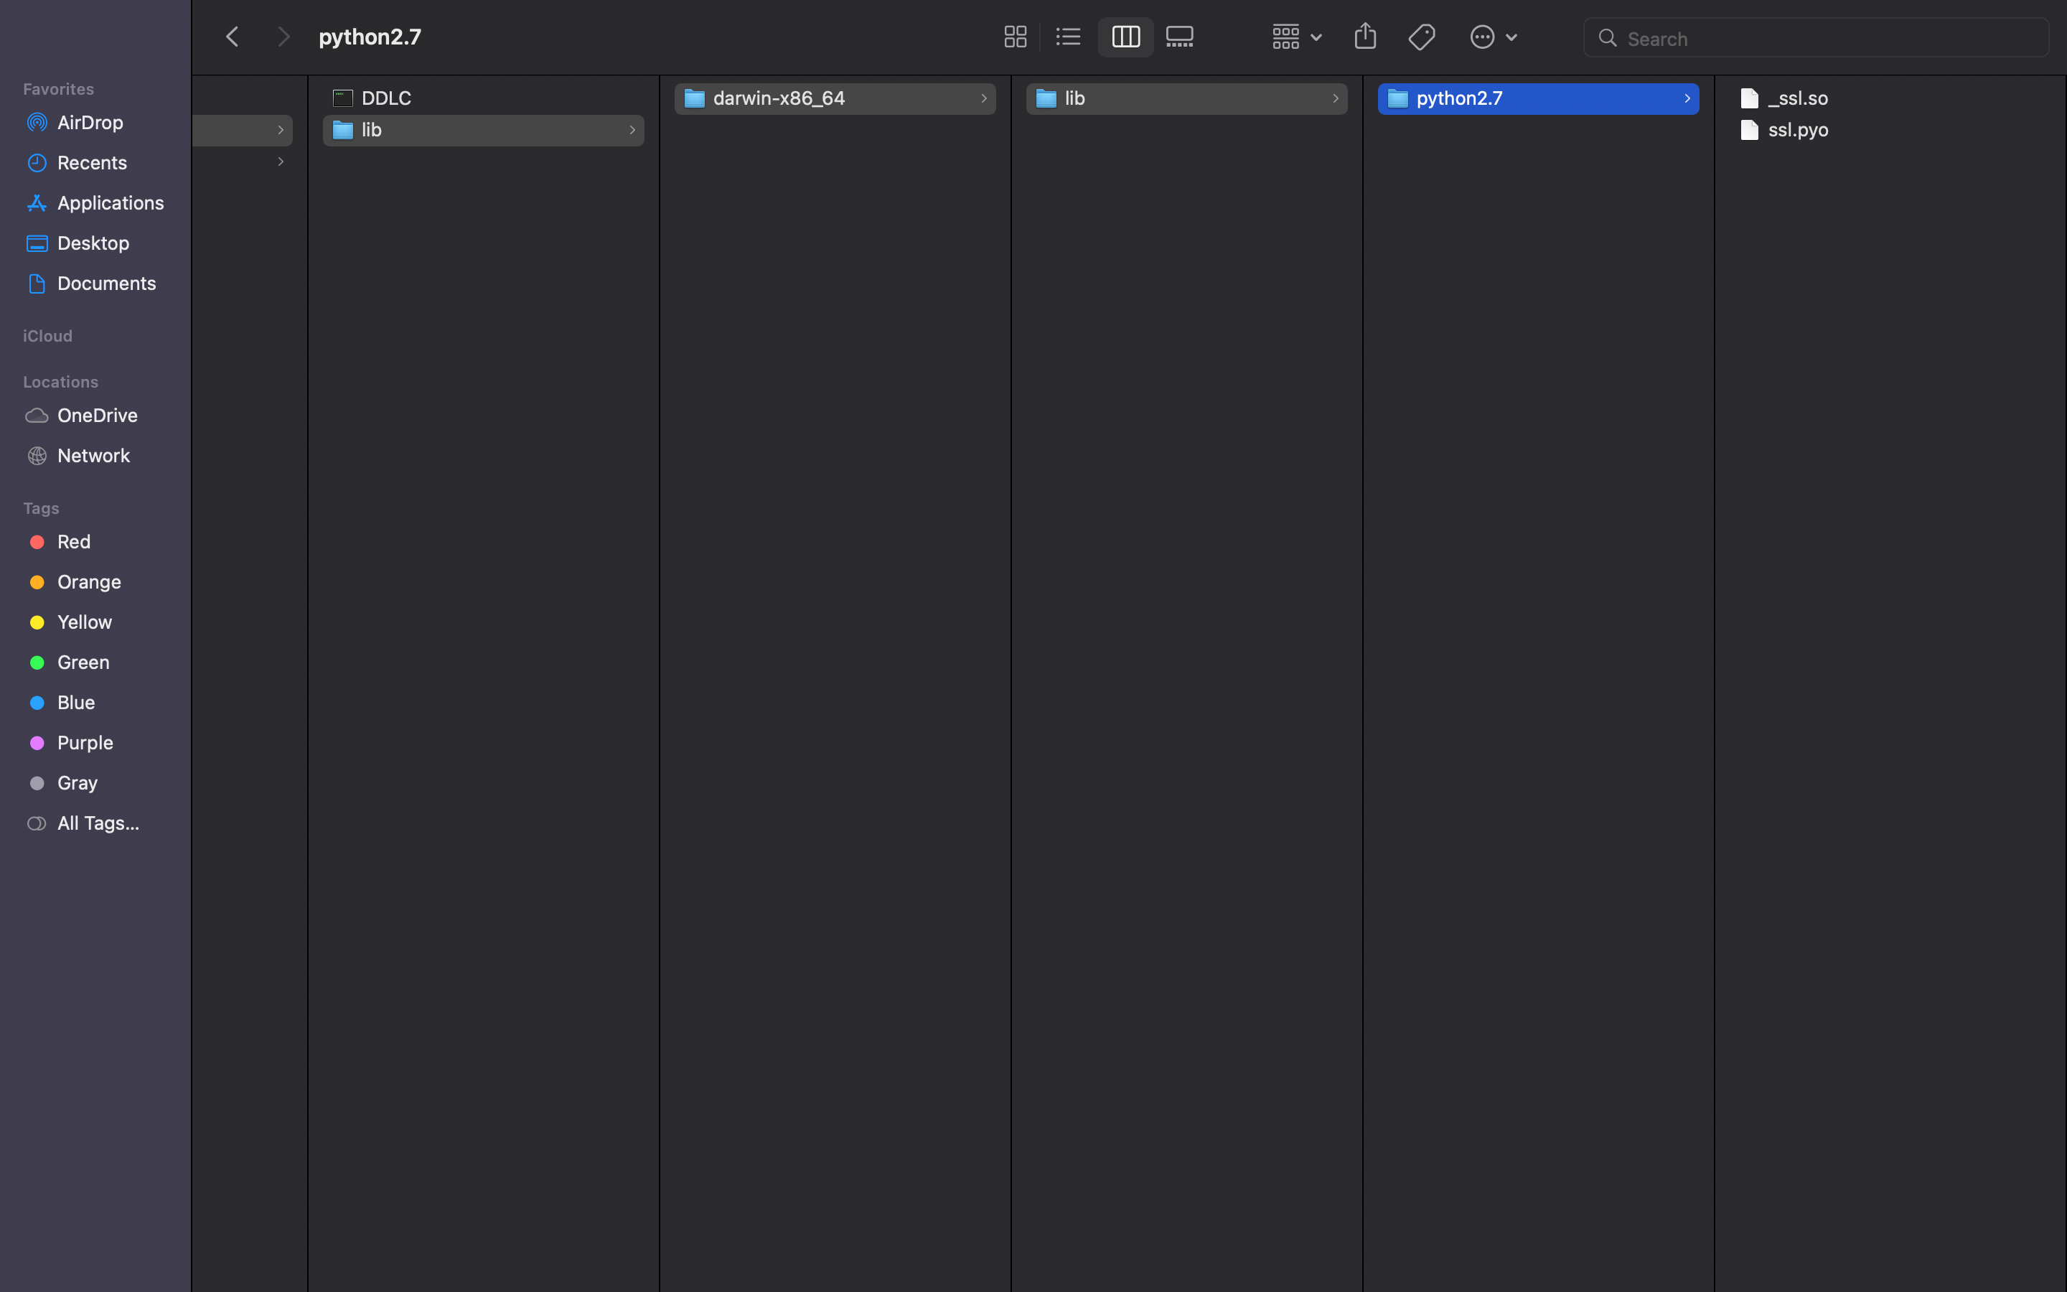Click the ssl.pyo document icon
2067x1292 pixels.
click(1749, 130)
